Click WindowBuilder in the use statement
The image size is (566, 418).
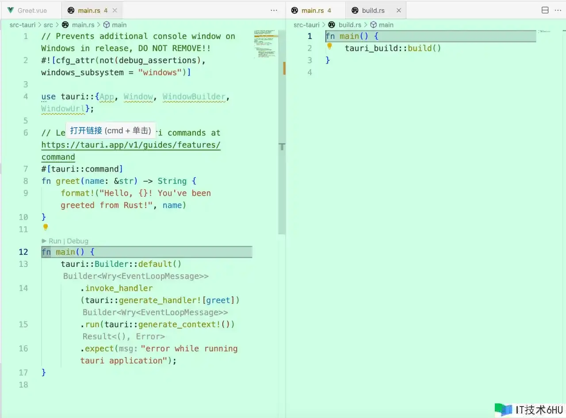(x=194, y=97)
